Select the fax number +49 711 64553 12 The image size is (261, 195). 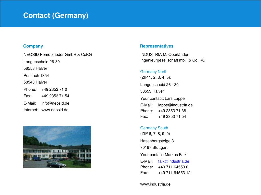pos(174,173)
